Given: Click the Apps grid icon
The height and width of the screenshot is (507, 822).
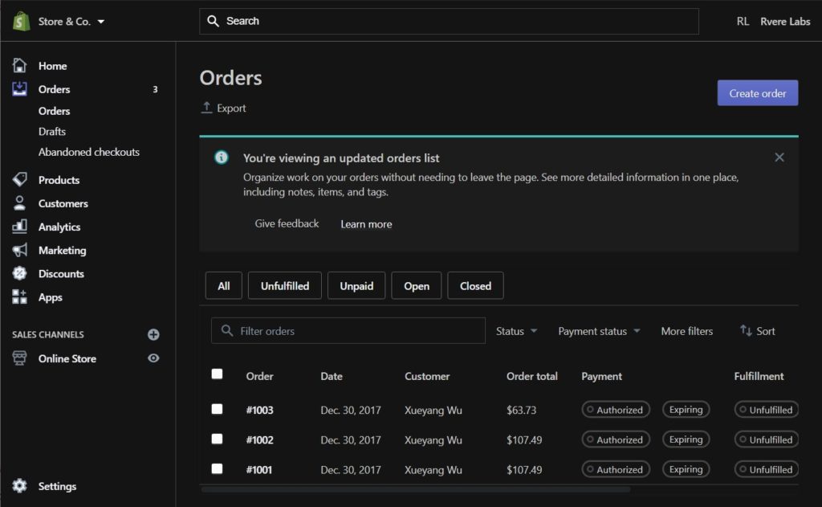Looking at the screenshot, I should pyautogui.click(x=20, y=297).
